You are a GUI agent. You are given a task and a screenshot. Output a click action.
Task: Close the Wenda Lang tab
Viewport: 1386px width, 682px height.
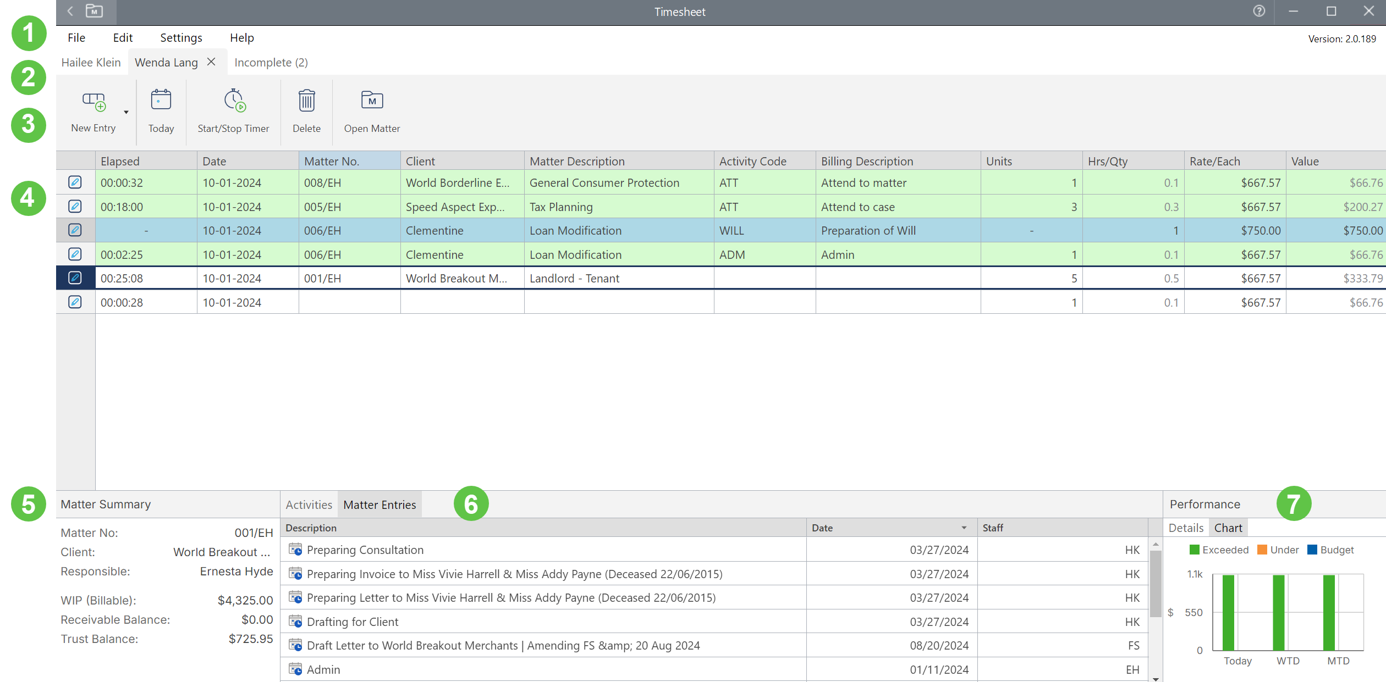211,62
